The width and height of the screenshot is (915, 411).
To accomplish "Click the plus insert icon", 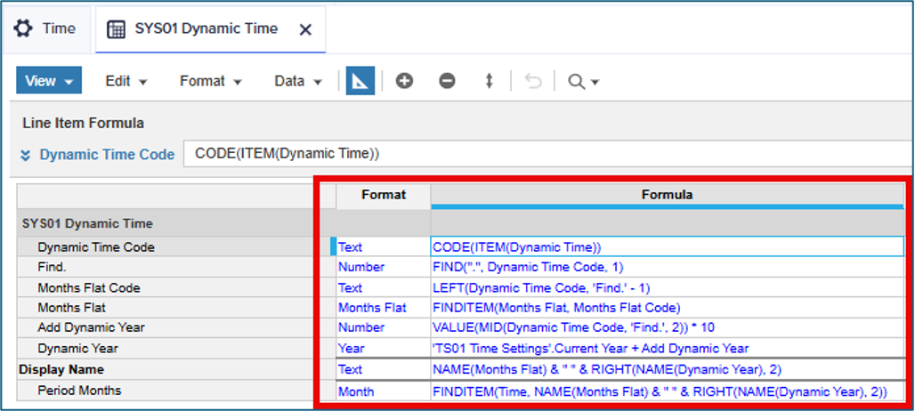I will click(x=404, y=80).
